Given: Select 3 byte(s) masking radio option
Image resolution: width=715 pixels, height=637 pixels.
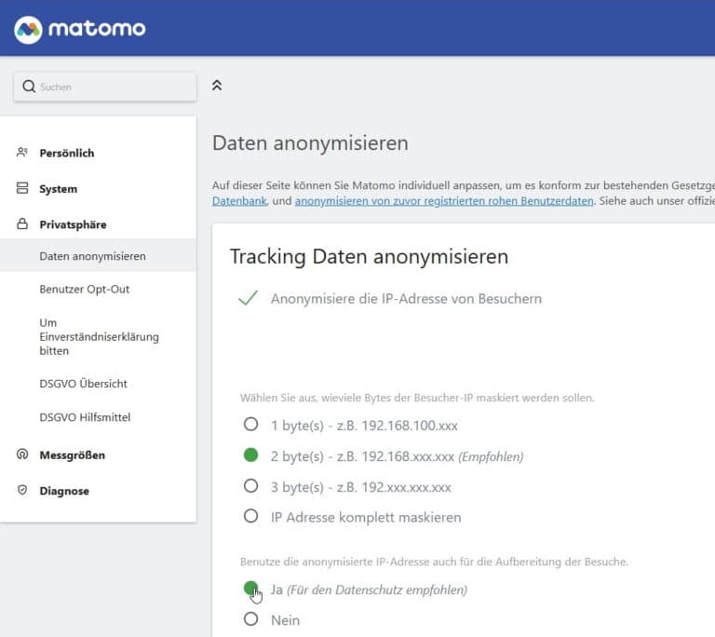Looking at the screenshot, I should click(250, 485).
